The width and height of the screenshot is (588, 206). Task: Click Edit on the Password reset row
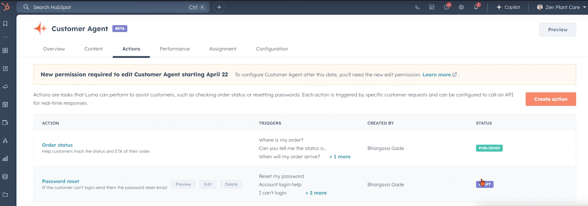(x=208, y=184)
